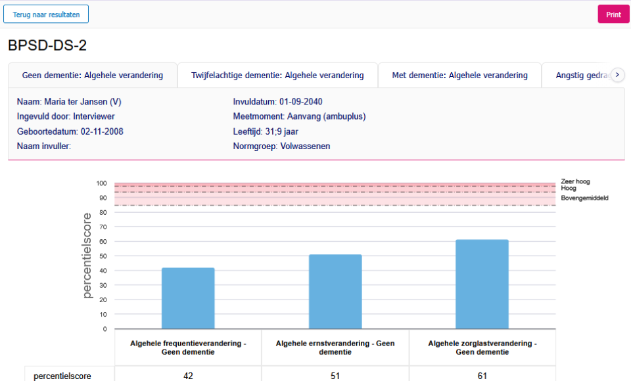Go back via Terug naar resultaten button
Screen dimensions: 631x381
46,14
